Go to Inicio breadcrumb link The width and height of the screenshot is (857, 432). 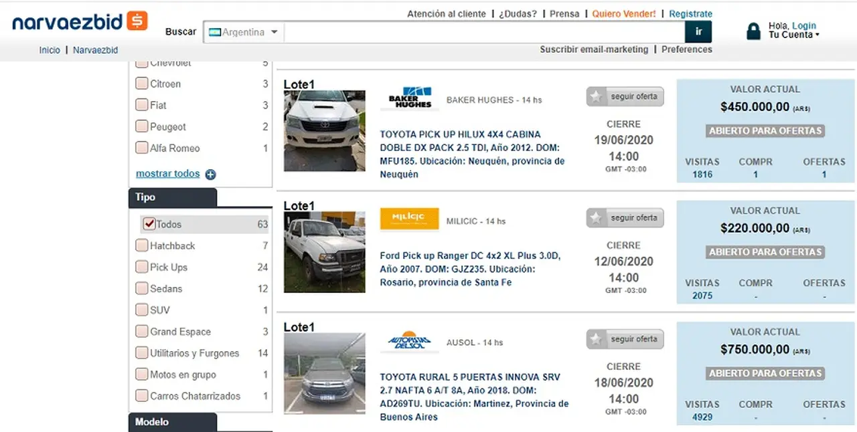(x=50, y=50)
